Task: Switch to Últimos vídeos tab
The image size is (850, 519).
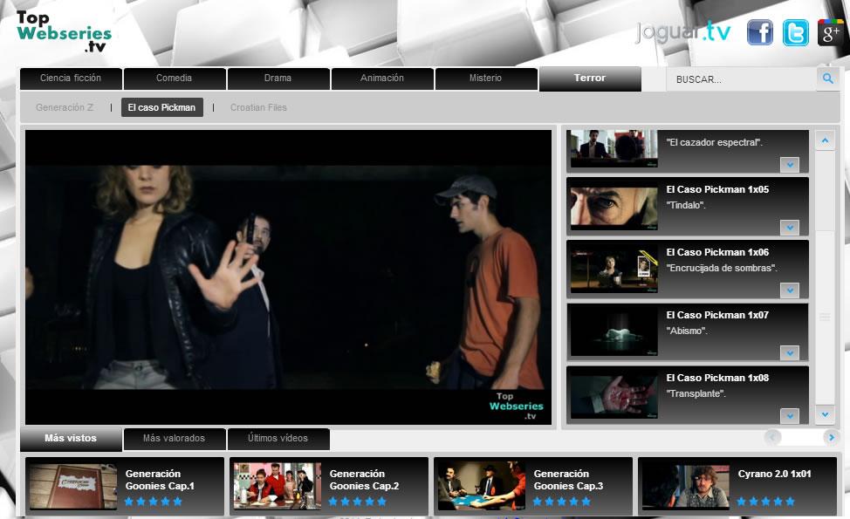Action: (278, 439)
